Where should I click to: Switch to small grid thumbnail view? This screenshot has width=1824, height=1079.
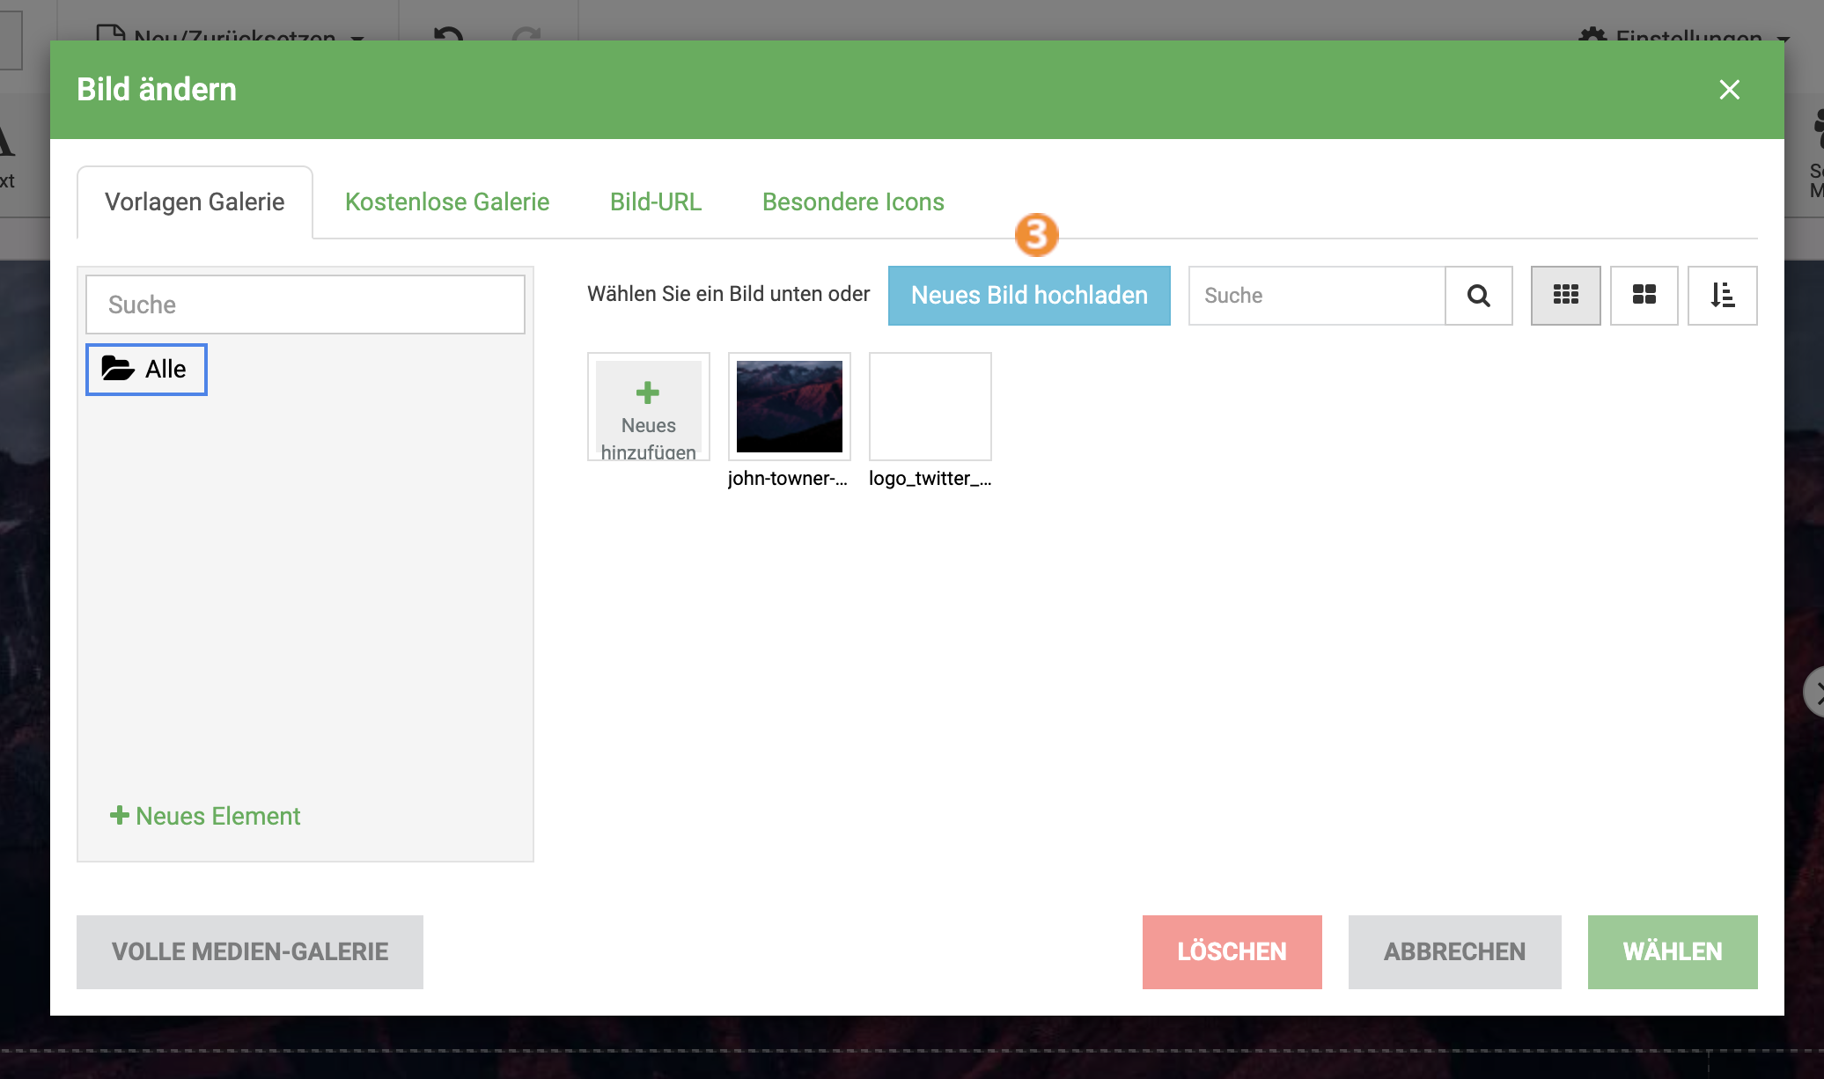click(x=1565, y=295)
